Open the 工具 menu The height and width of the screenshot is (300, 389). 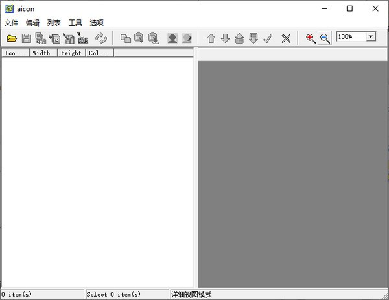click(75, 23)
